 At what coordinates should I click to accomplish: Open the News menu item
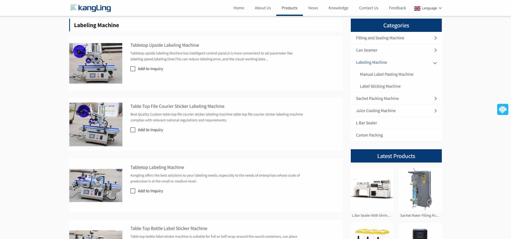[313, 8]
